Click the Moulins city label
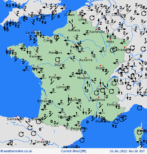This screenshot has height=154, width=147. click(83, 78)
